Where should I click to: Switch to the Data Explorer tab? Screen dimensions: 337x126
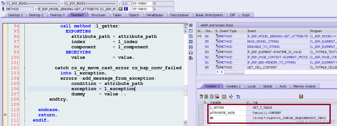click(x=179, y=15)
